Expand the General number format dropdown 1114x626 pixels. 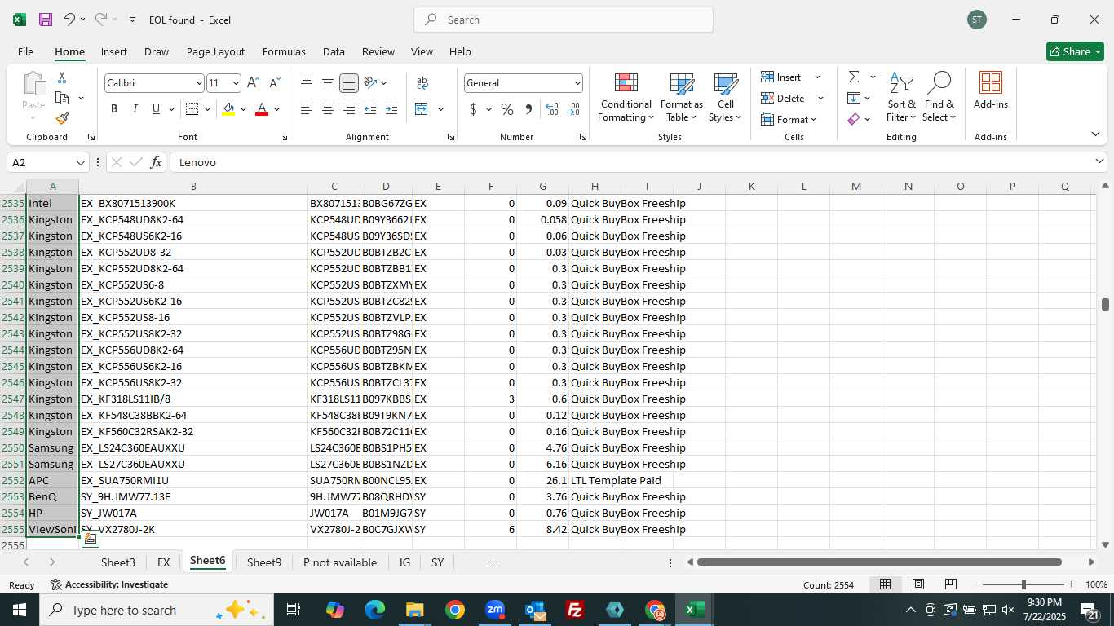[577, 83]
